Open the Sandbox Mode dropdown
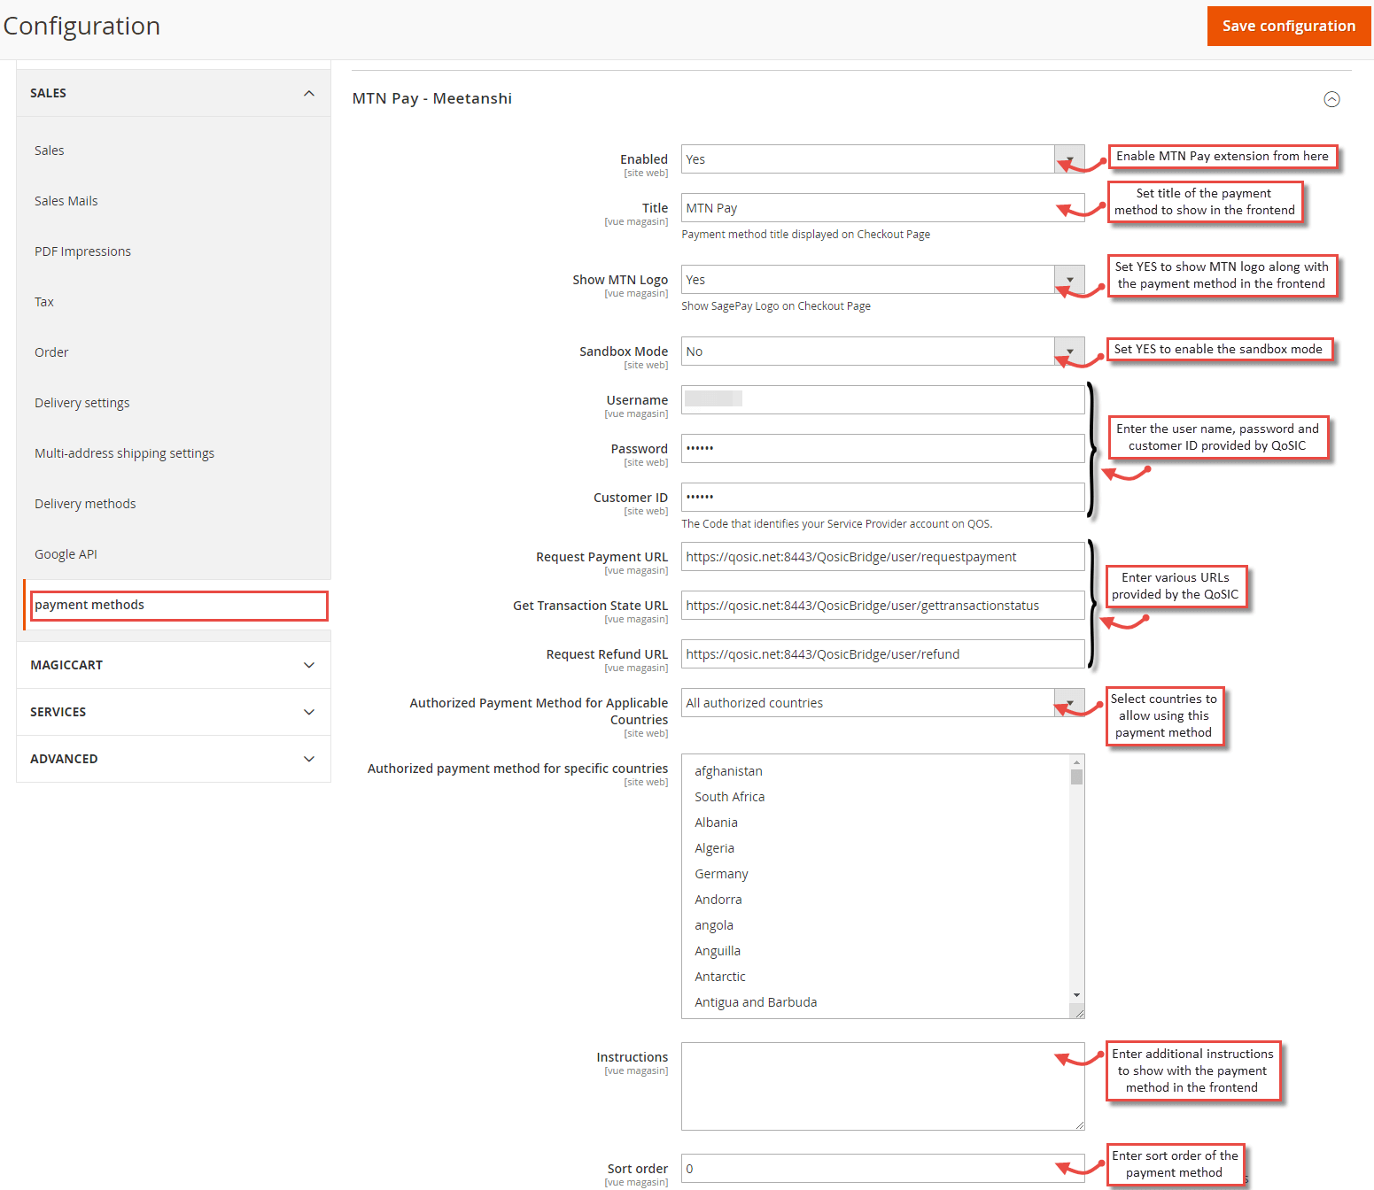This screenshot has height=1190, width=1374. pyautogui.click(x=882, y=352)
